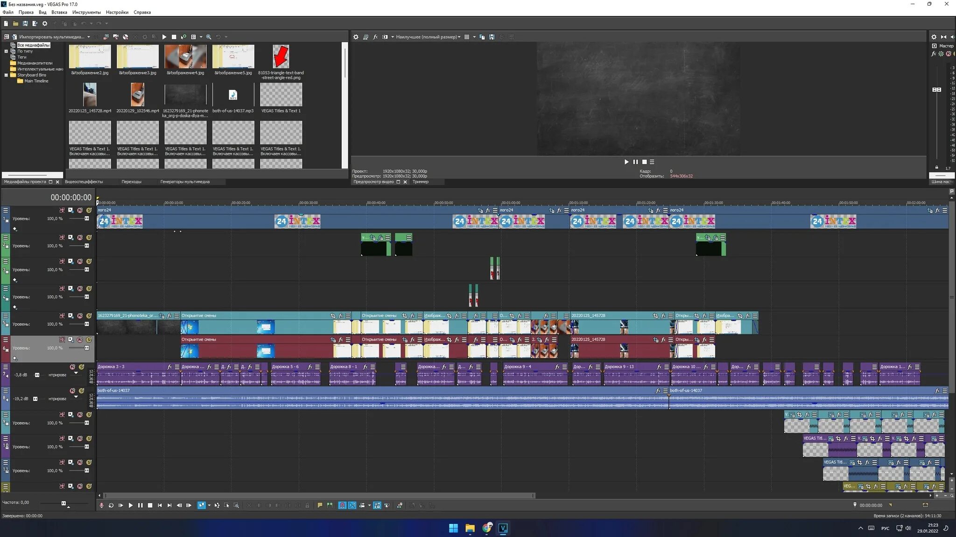
Task: Open the preview quality dropdown Наилучшее
Action: 428,37
